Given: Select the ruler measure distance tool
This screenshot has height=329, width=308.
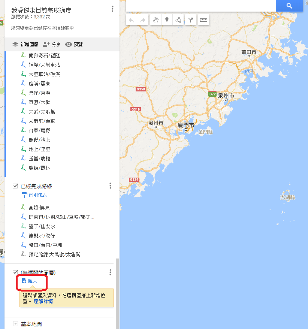Looking at the screenshot, I should coord(203,20).
